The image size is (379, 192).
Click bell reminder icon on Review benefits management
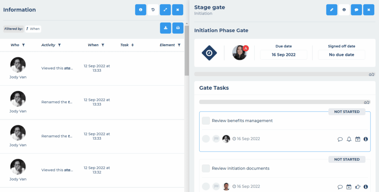[x=349, y=139]
